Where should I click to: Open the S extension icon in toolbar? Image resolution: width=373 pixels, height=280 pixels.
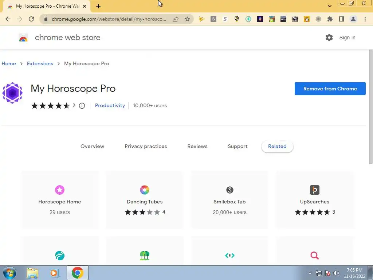pos(225,19)
